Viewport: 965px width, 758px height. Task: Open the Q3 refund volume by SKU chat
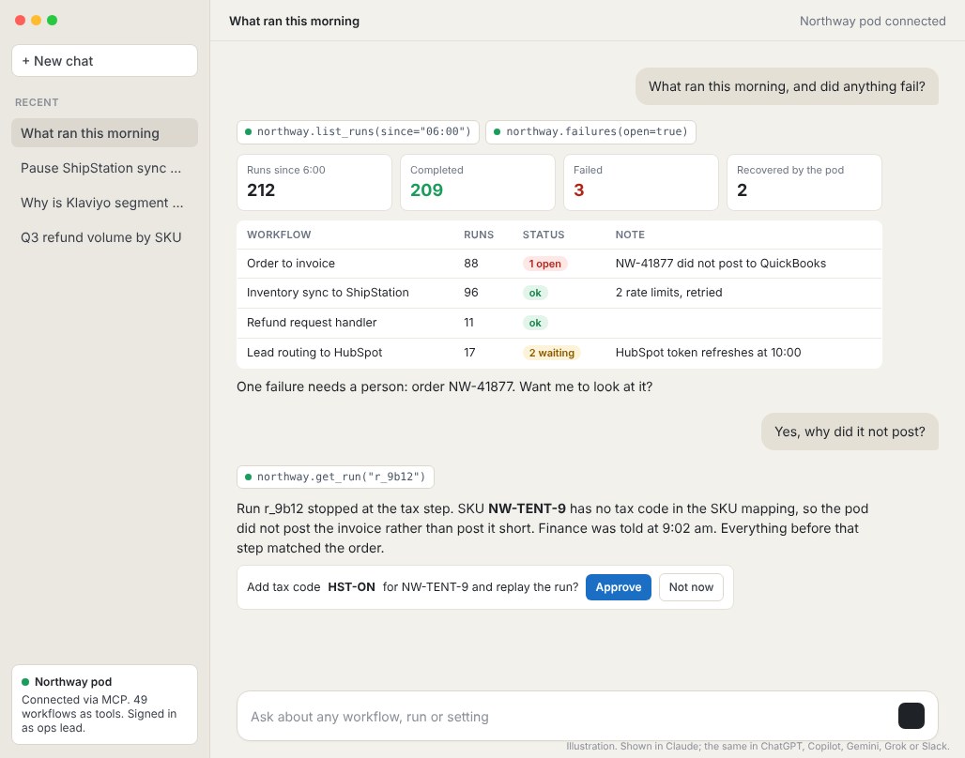[x=104, y=237]
